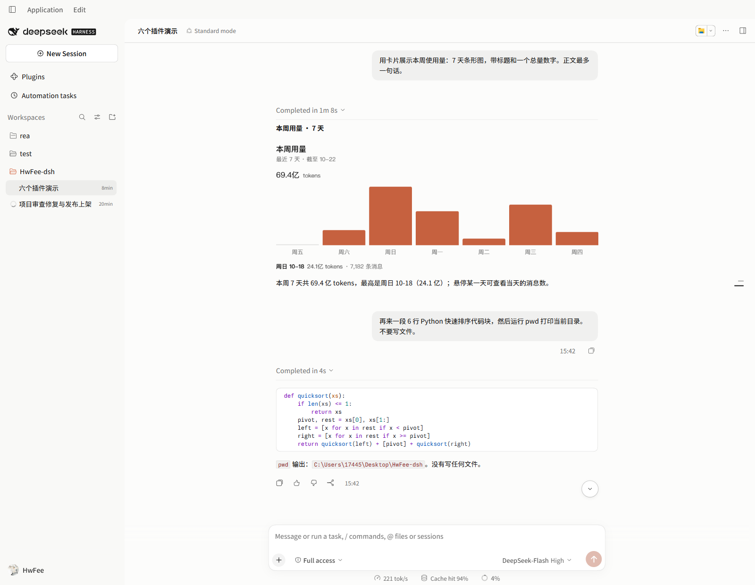
Task: Click the deepseek logo
Action: pyautogui.click(x=52, y=32)
